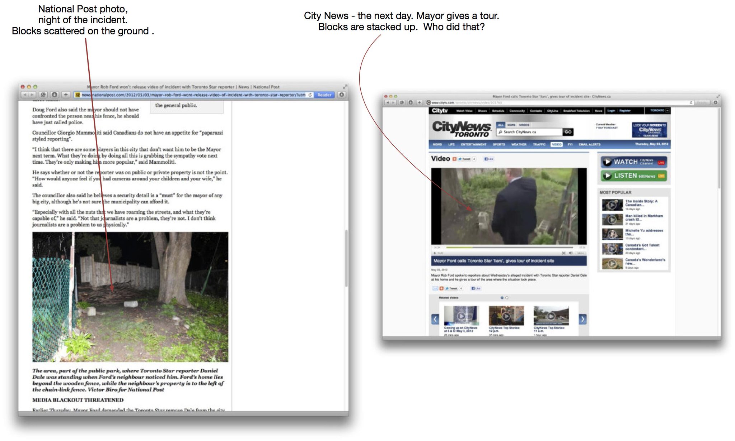
Task: Click the GO search button
Action: tap(568, 132)
